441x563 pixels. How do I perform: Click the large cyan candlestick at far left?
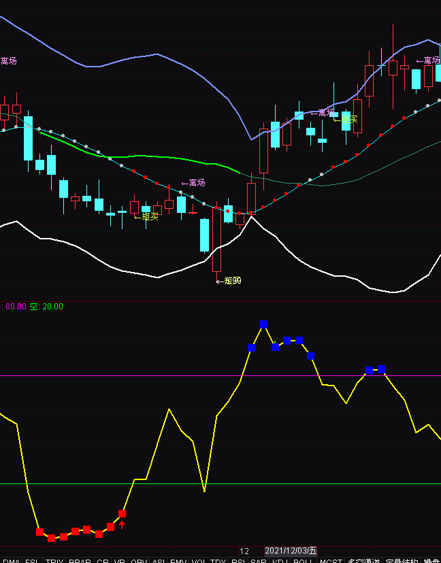click(x=28, y=138)
